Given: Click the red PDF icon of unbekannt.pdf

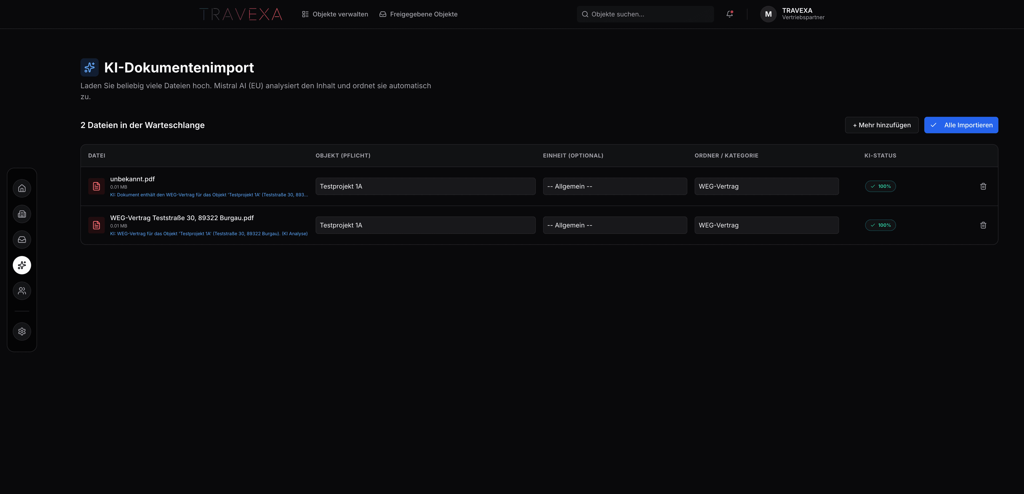Looking at the screenshot, I should click(96, 186).
